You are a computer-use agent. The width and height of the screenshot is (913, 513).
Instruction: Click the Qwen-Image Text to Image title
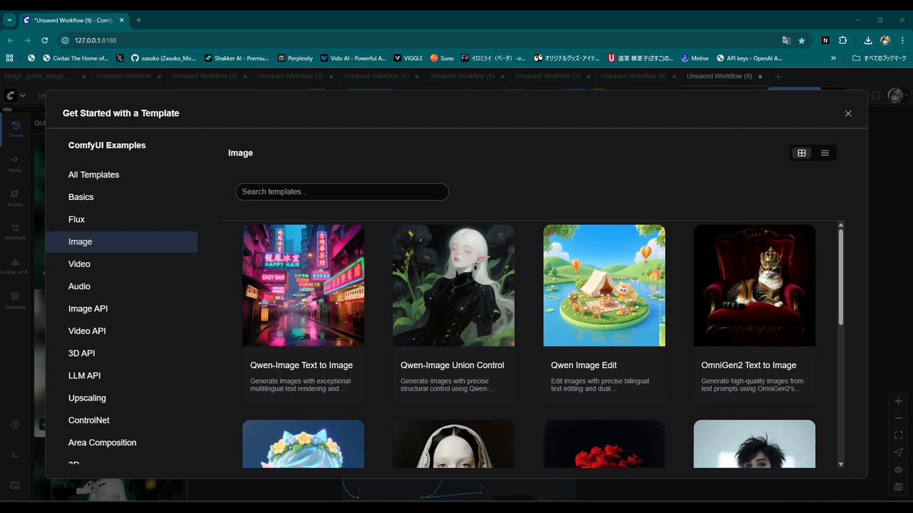[301, 366]
